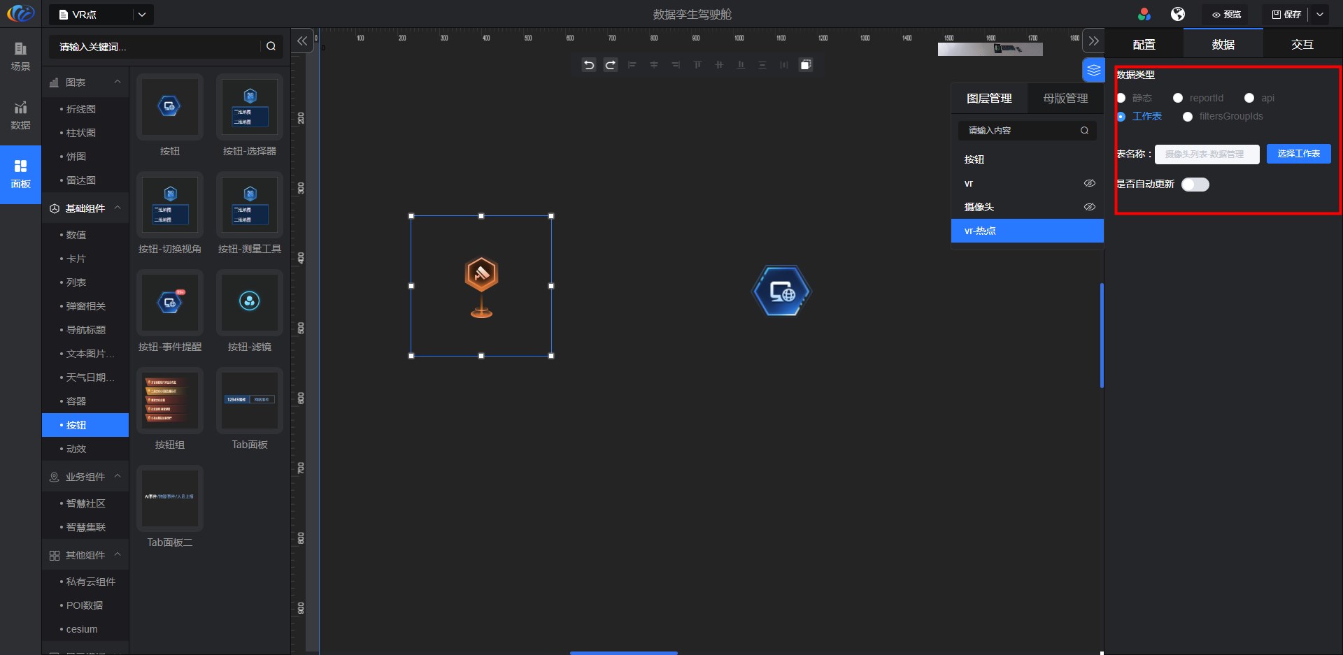Toggle visibility of the vr layer
Image resolution: width=1343 pixels, height=655 pixels.
(x=1089, y=183)
